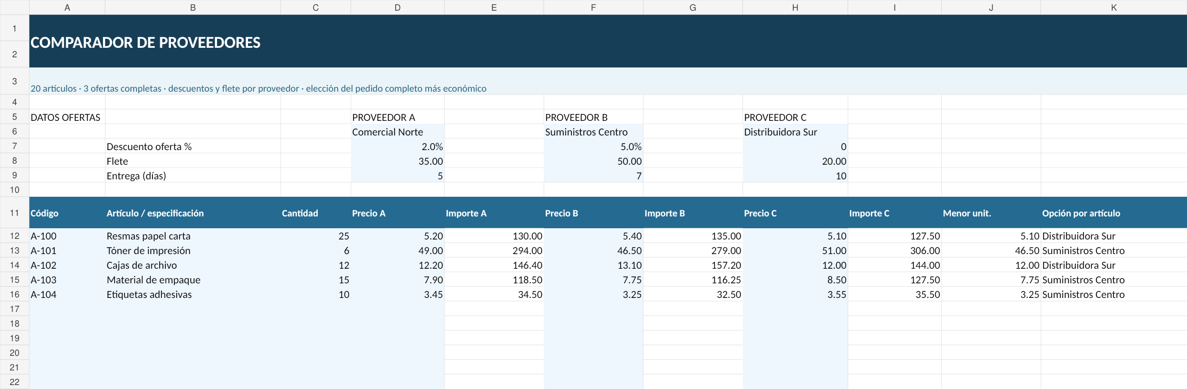
Task: Select the A-103 code cell
Action: [67, 279]
